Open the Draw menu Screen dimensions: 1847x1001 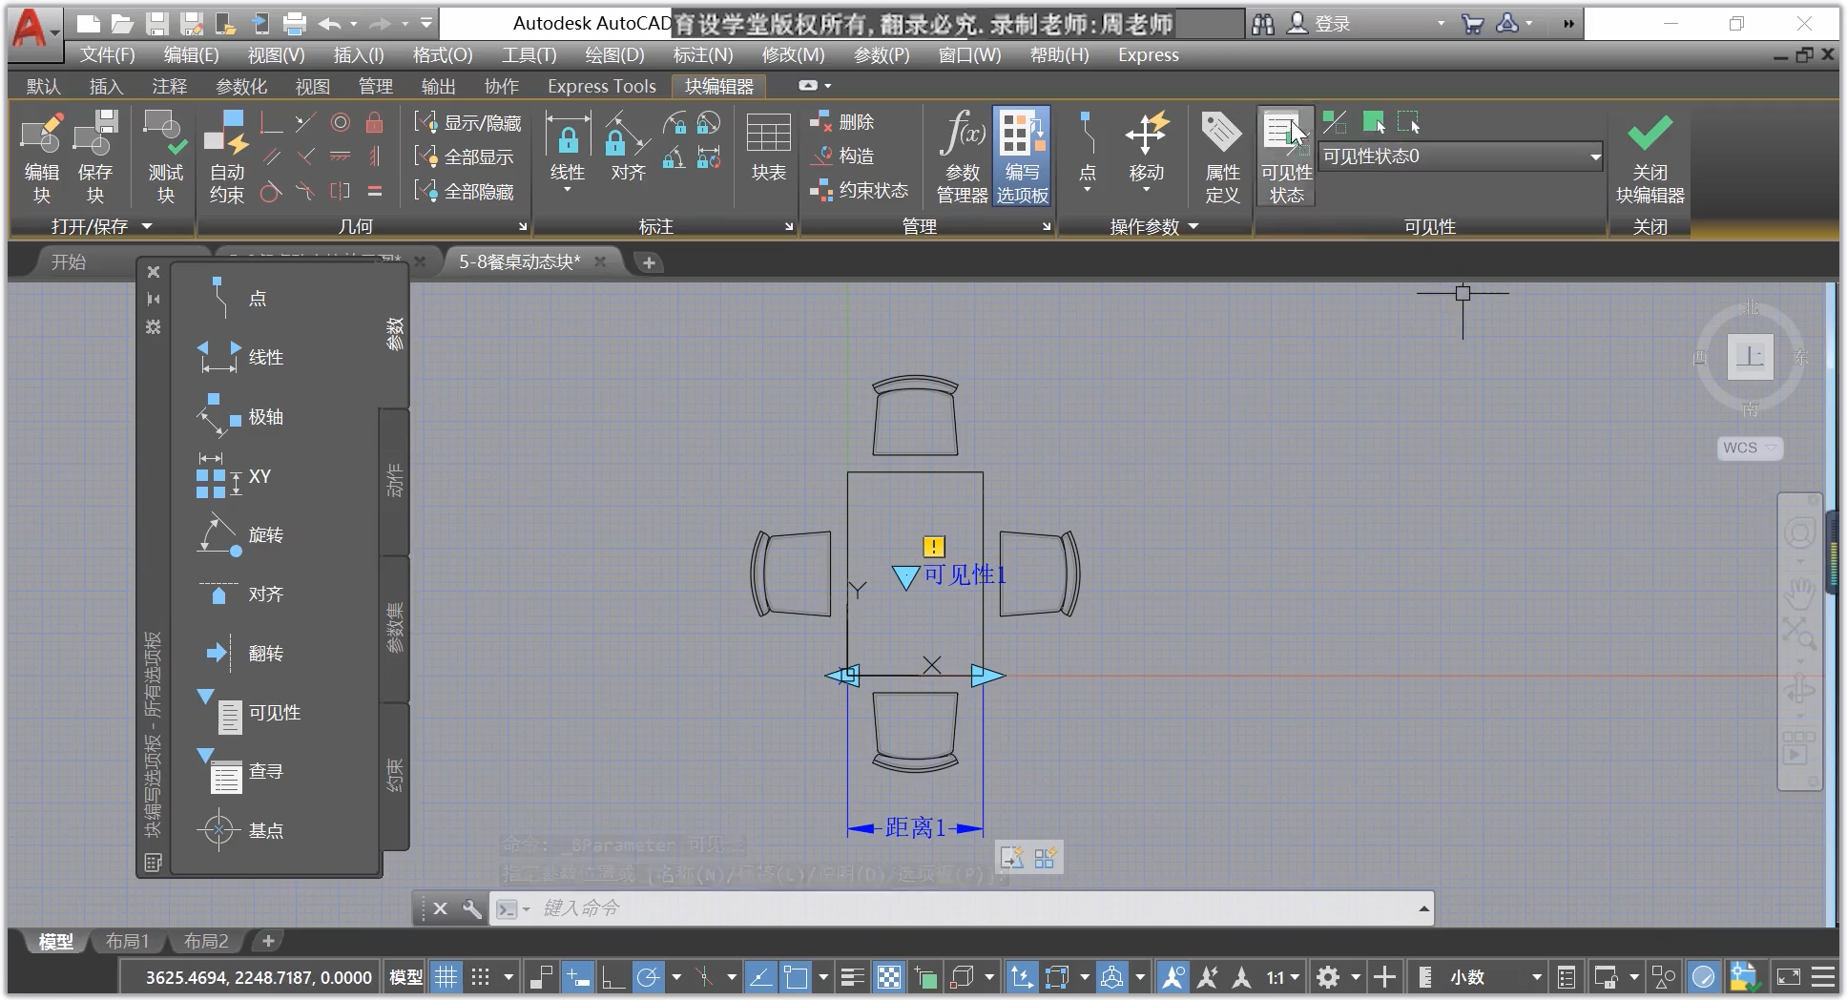tap(614, 54)
